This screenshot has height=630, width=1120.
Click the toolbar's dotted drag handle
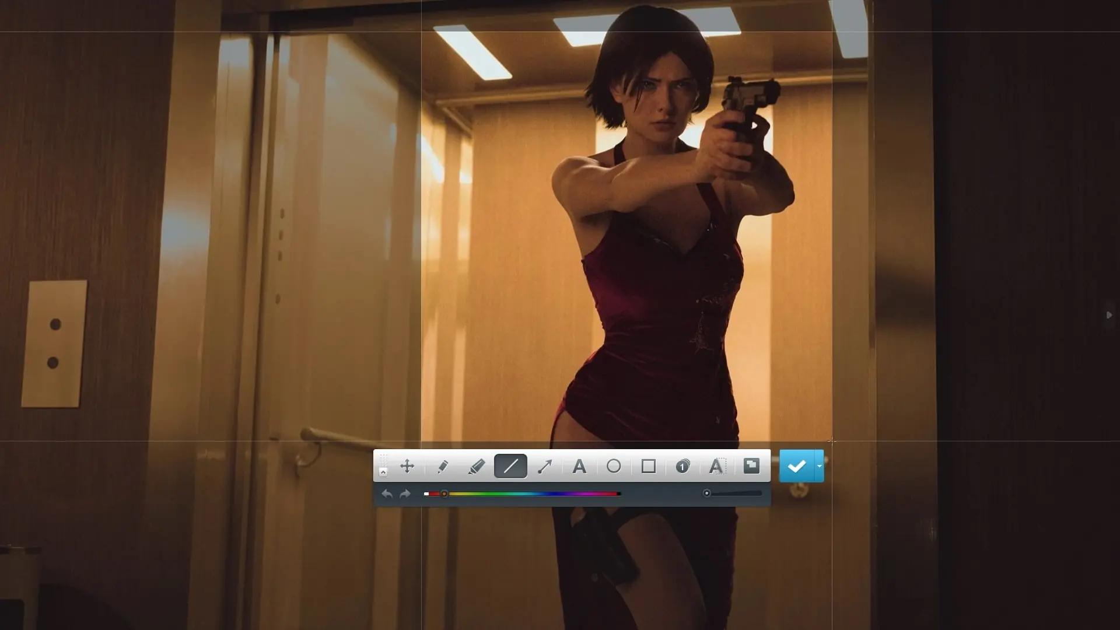click(383, 460)
